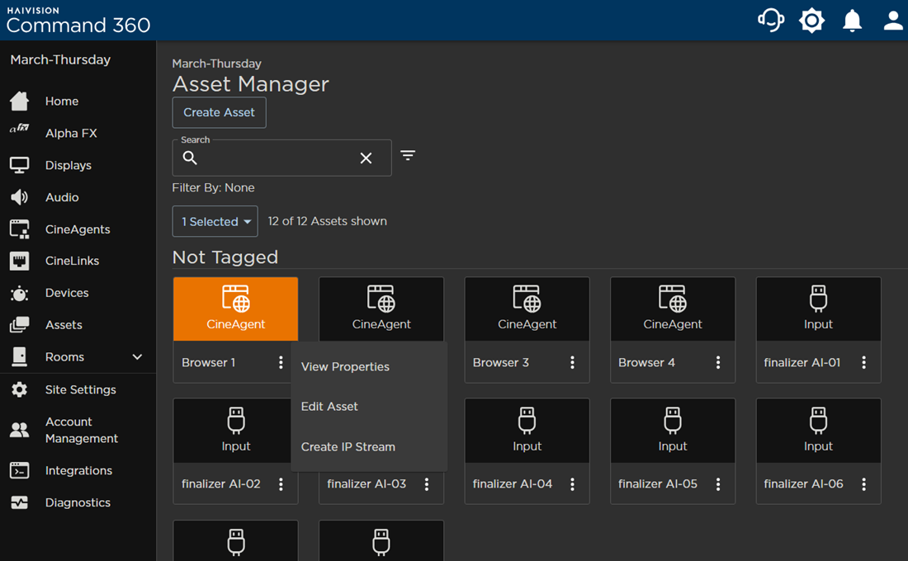908x561 pixels.
Task: Click the Audio speaker icon
Action: pyautogui.click(x=19, y=197)
